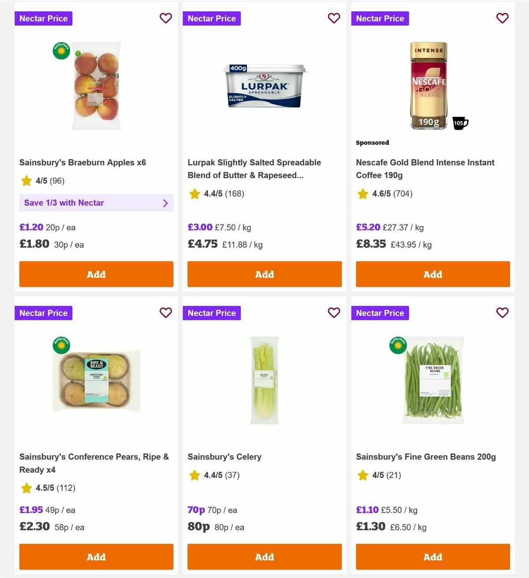Favourite Conference Pears using the heart icon
529x578 pixels.
[x=166, y=312]
